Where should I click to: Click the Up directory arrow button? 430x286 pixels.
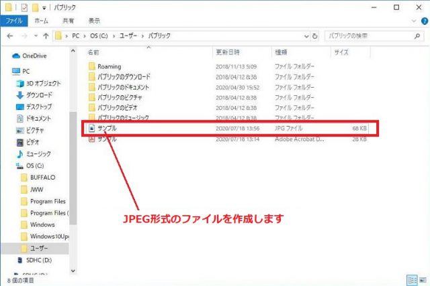(x=46, y=34)
